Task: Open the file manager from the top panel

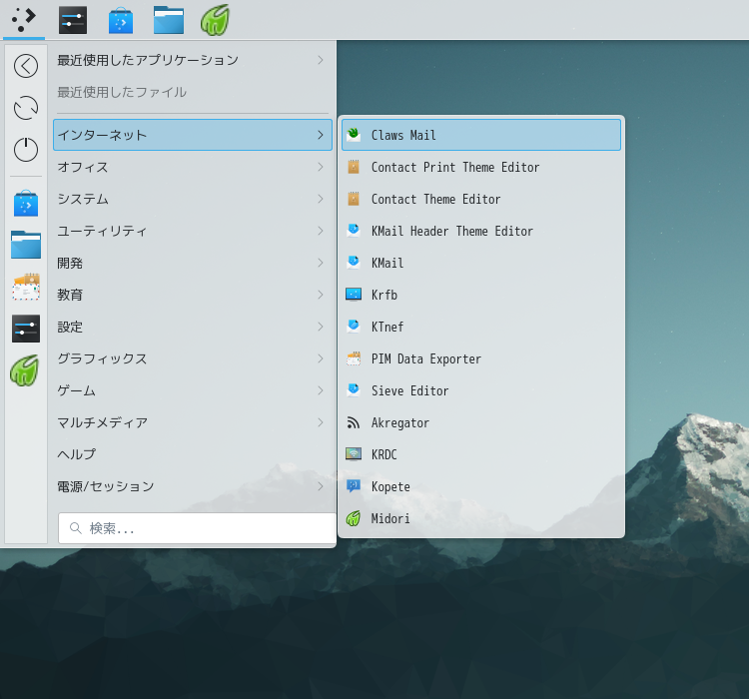Action: [x=168, y=20]
